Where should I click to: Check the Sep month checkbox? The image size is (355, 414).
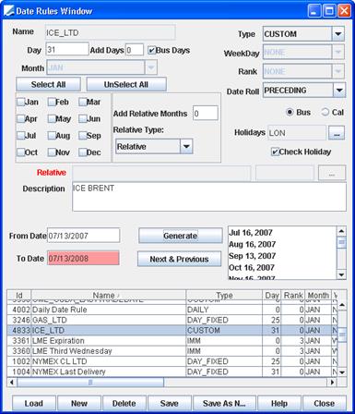pos(82,136)
